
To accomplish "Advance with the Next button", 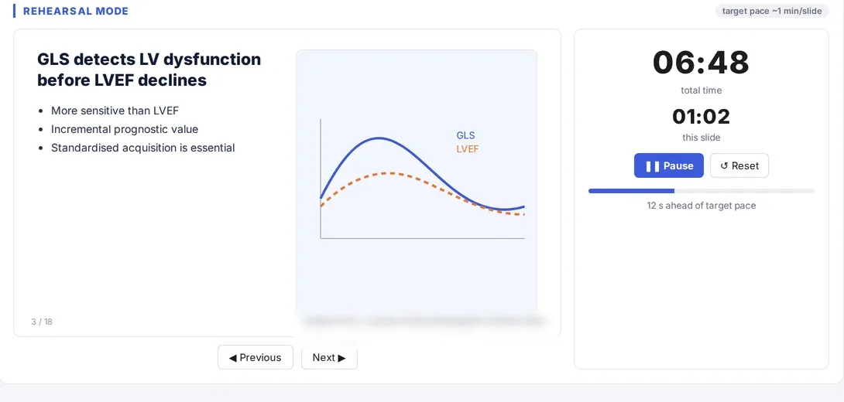I will 329,357.
